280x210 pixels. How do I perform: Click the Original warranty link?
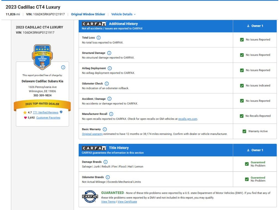point(92,134)
